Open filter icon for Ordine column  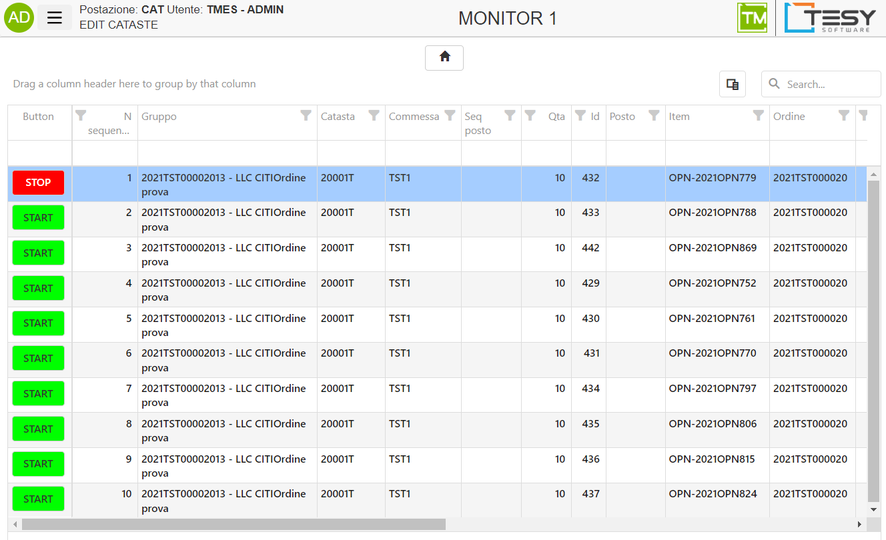pos(843,116)
